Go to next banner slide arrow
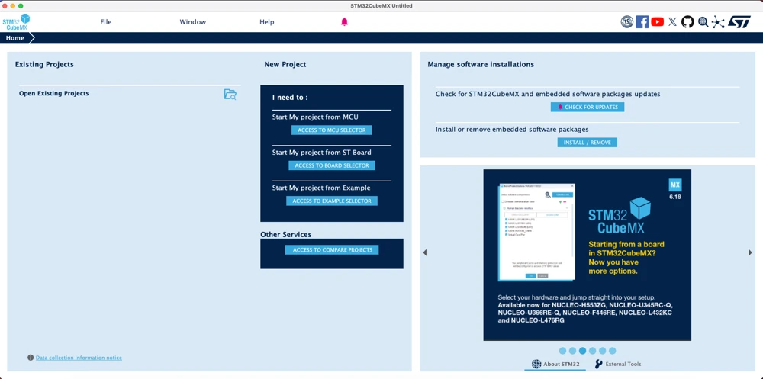 tap(750, 252)
